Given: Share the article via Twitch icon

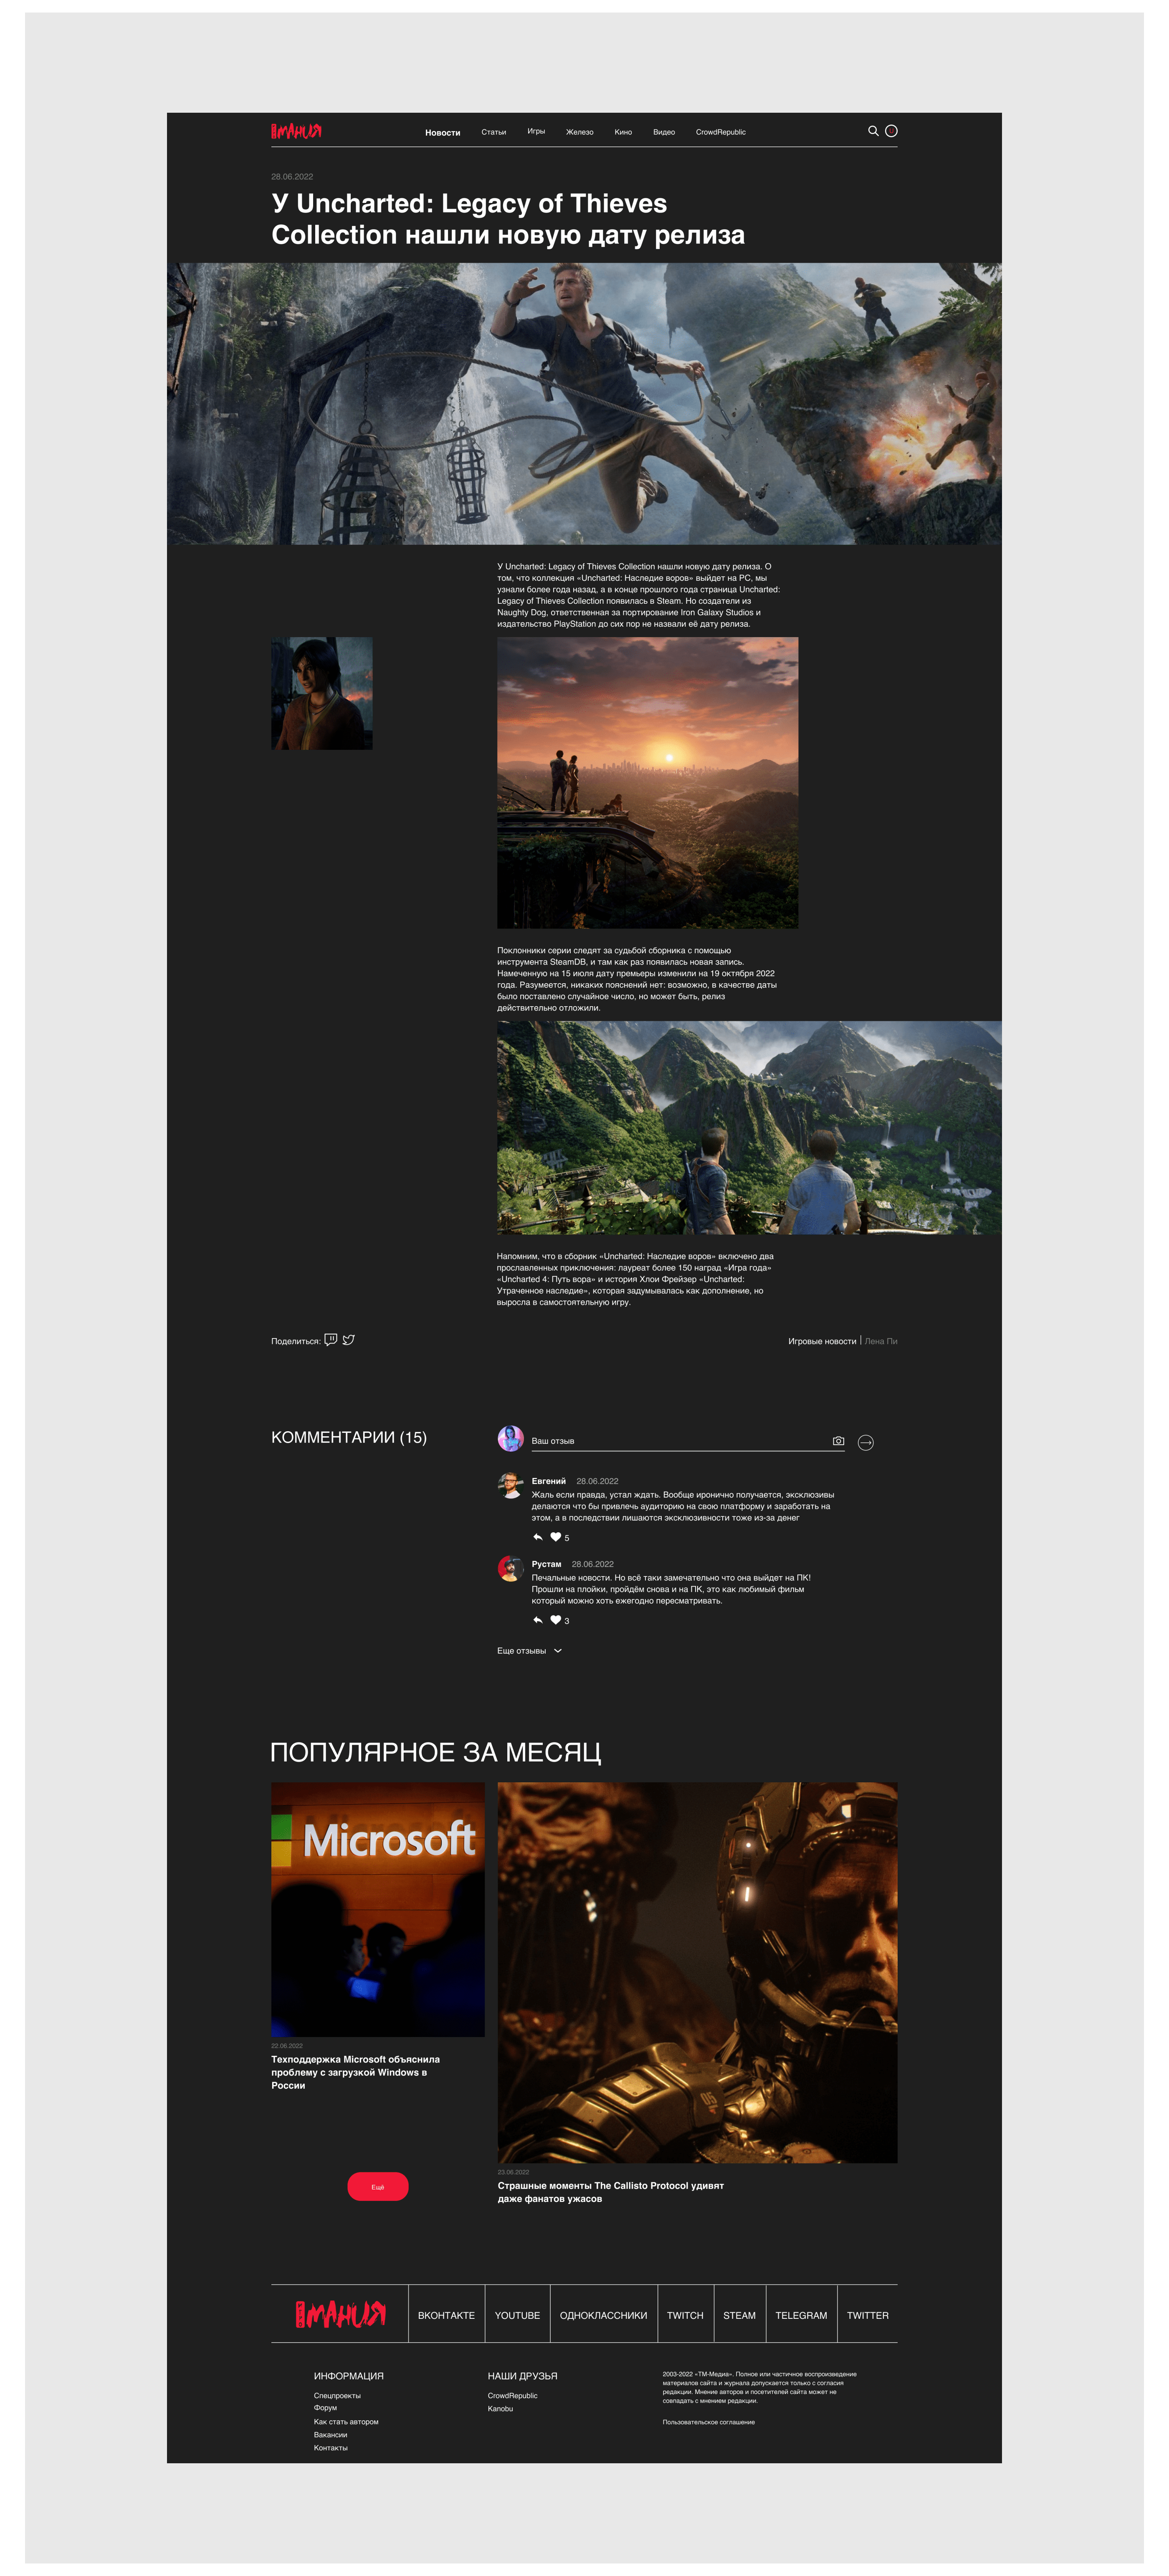Looking at the screenshot, I should pos(331,1340).
